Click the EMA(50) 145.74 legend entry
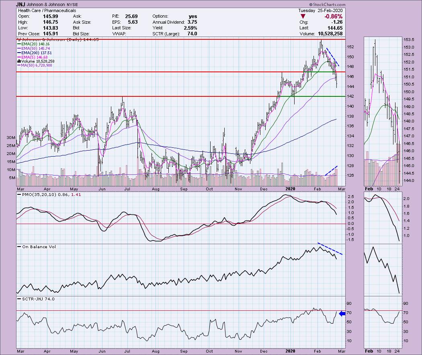Image resolution: width=422 pixels, height=355 pixels. click(33, 49)
